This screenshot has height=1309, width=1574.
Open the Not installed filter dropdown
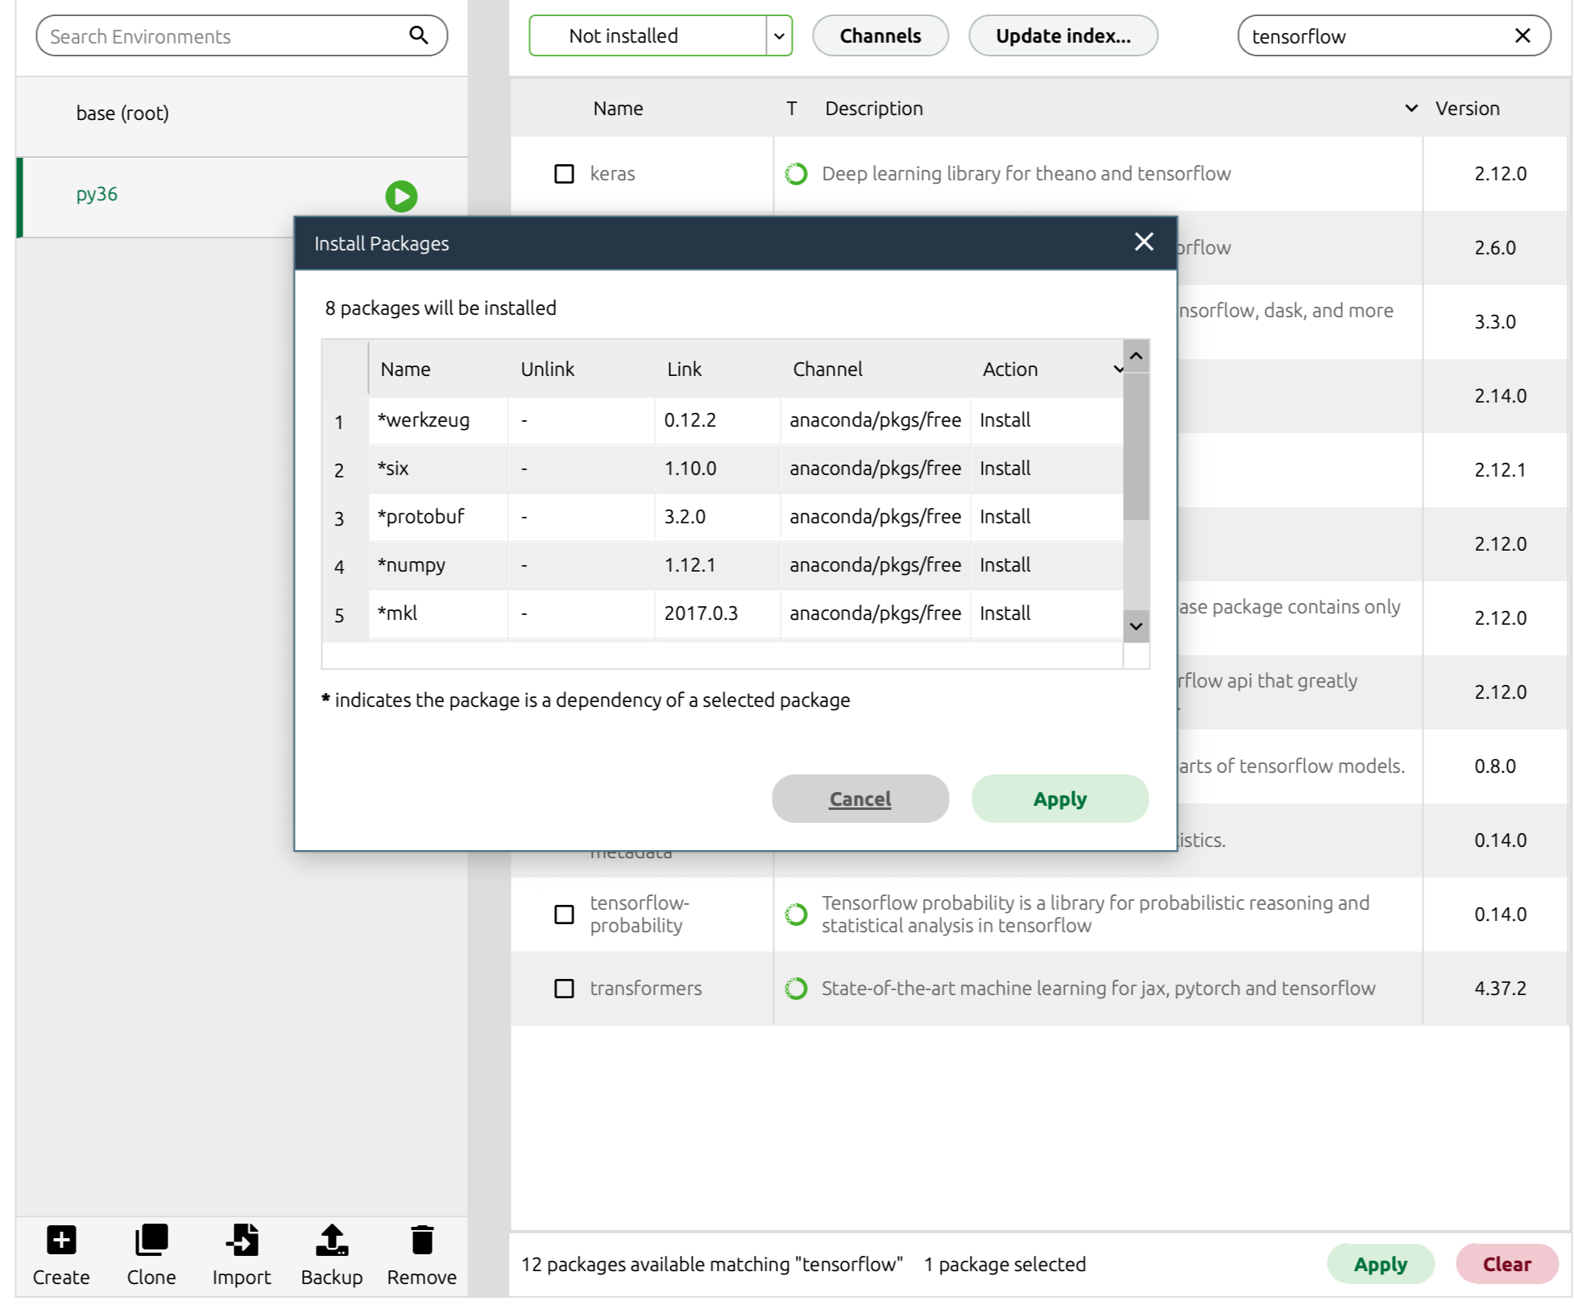pos(778,36)
